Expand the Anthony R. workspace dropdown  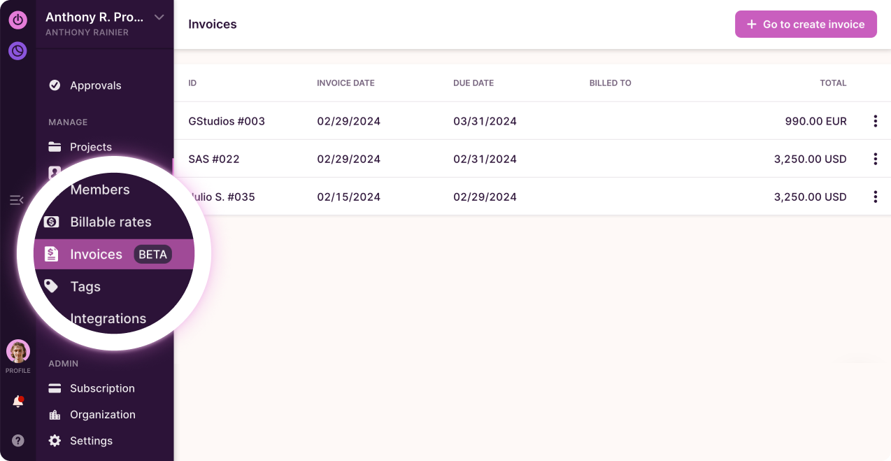point(159,17)
